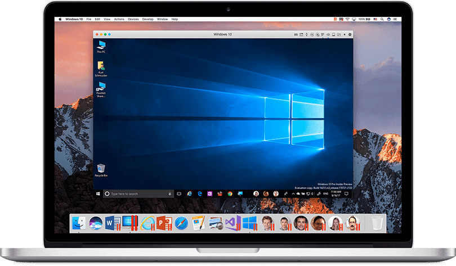
Task: Click Cortana microphone in search box
Action: (170, 193)
